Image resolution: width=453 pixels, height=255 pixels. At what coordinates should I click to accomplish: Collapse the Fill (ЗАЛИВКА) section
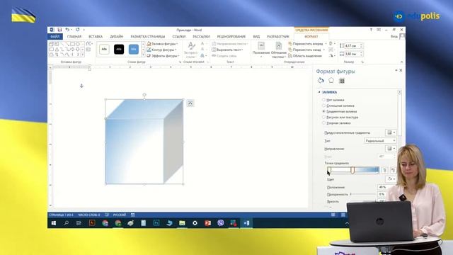319,92
